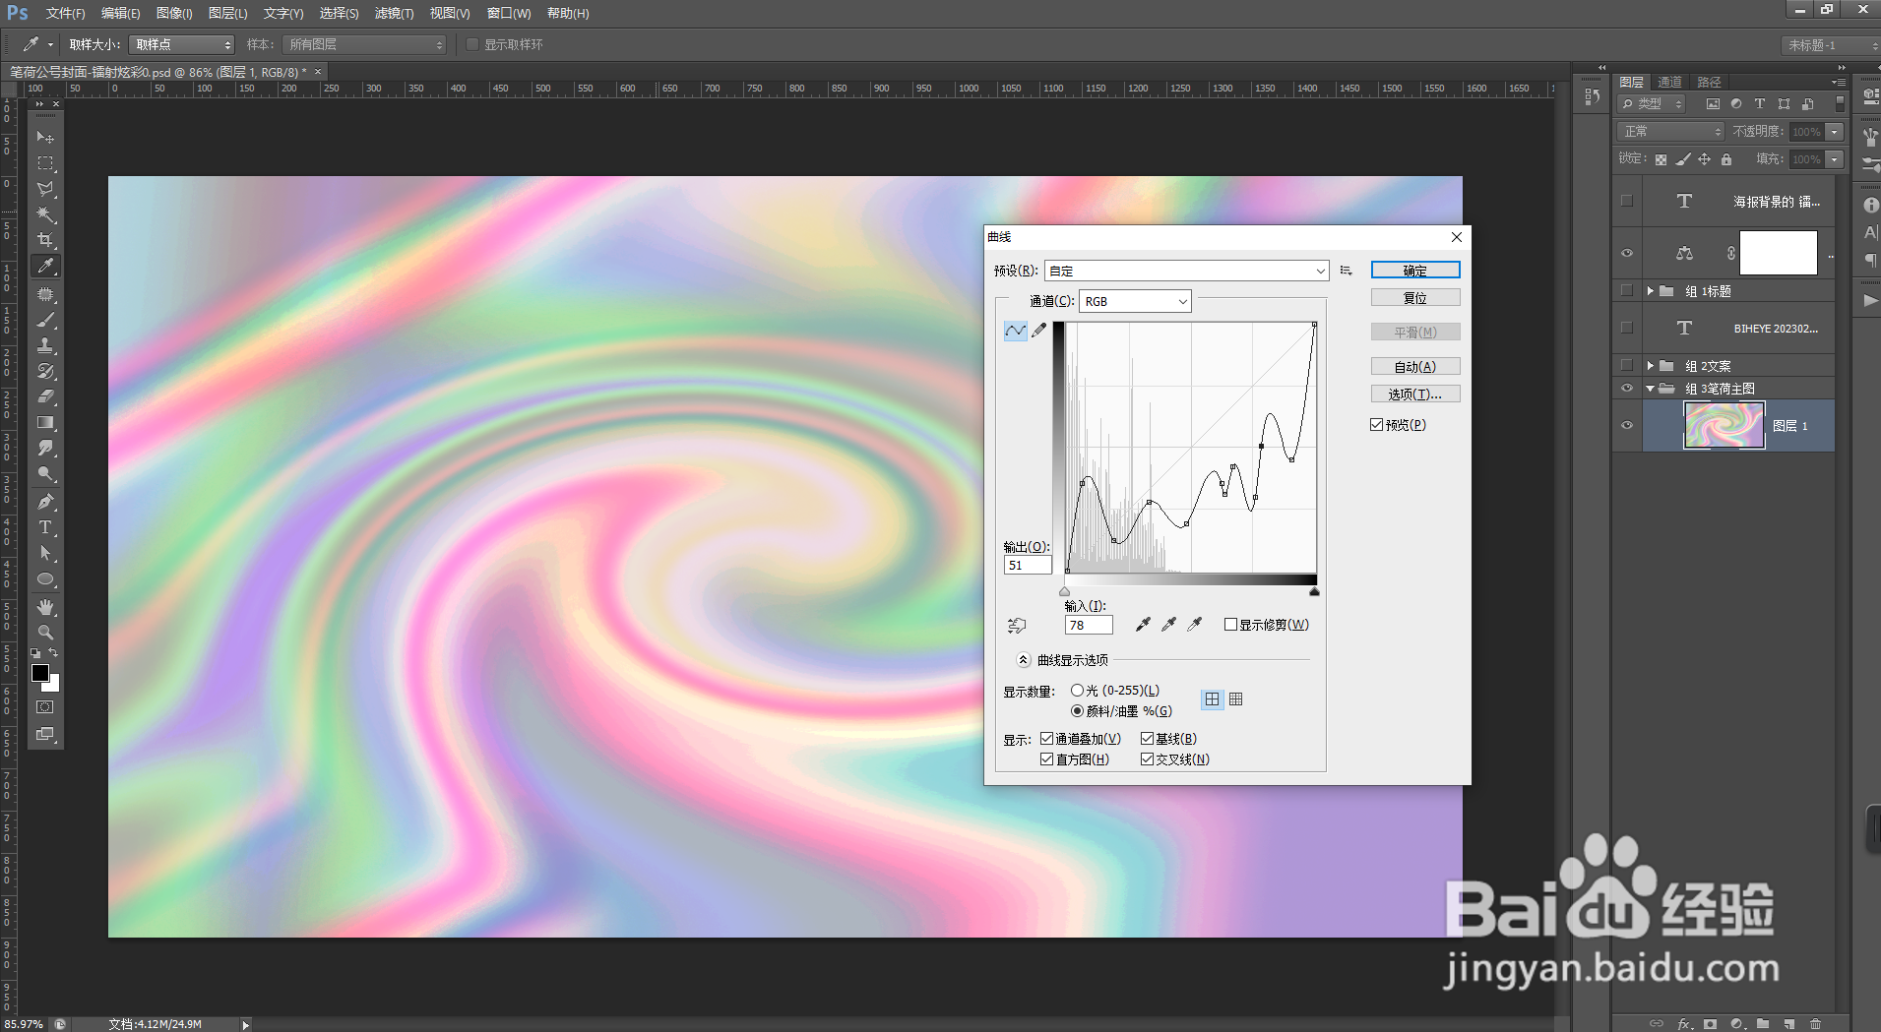
Task: Select the Zoom tool in the toolbox
Action: point(45,632)
